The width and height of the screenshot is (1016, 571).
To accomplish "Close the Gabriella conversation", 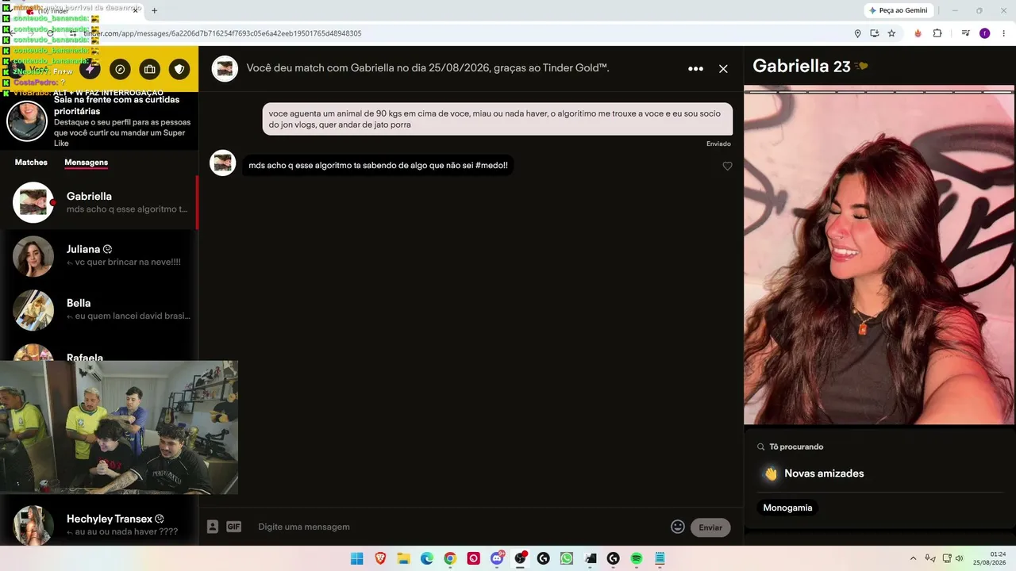I will (723, 69).
